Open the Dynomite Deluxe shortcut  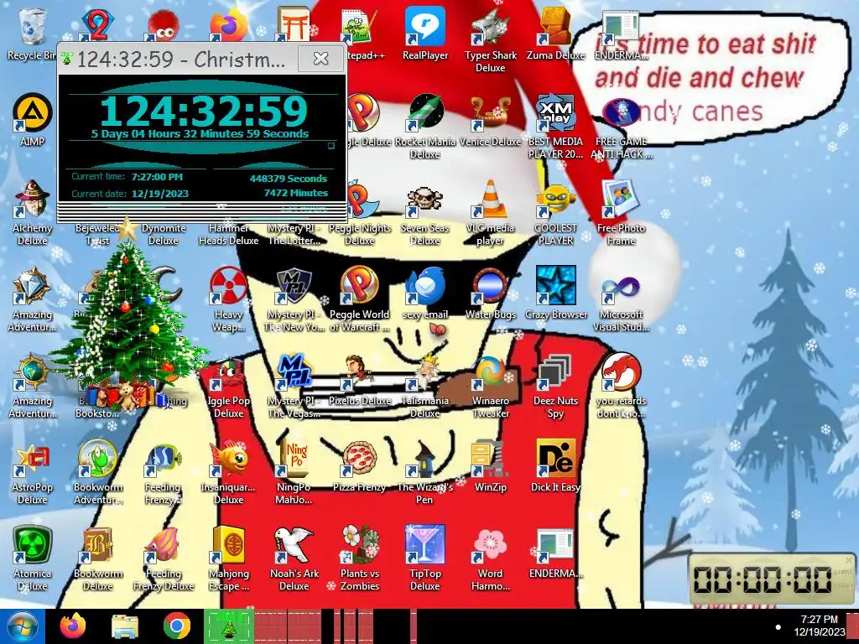click(164, 234)
